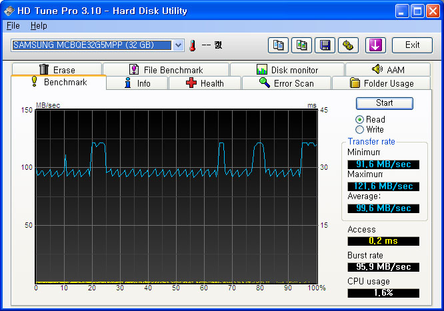Viewport: 444px width, 311px height.
Task: Open the Help menu
Action: [39, 26]
